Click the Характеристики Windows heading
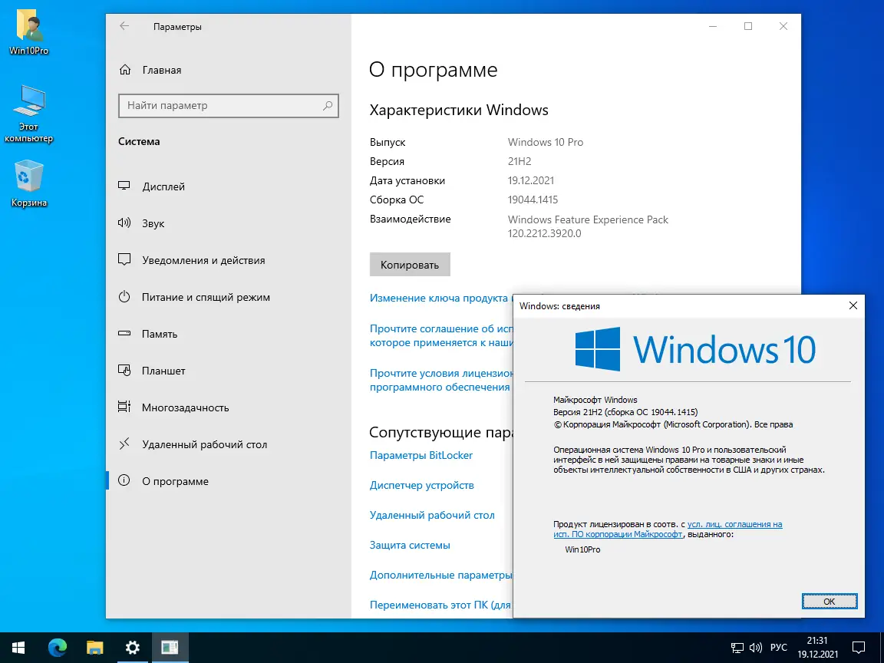Viewport: 884px width, 663px height. (459, 110)
